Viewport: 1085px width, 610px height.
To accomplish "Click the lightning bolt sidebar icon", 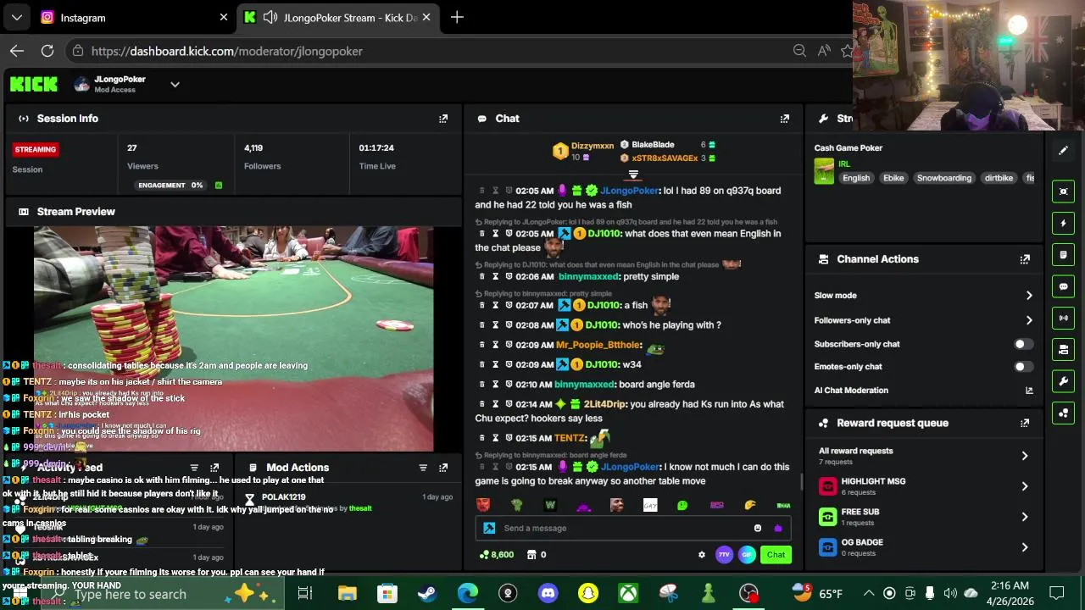I will click(x=1064, y=224).
